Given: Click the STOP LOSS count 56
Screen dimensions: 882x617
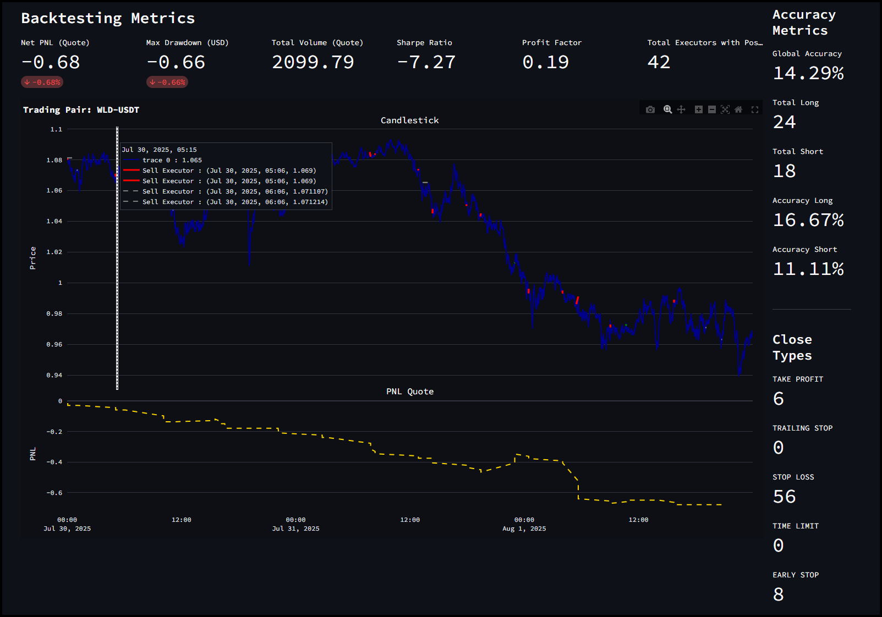Looking at the screenshot, I should [x=784, y=497].
